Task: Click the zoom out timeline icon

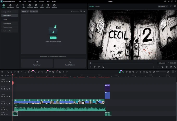Action: click(x=154, y=72)
